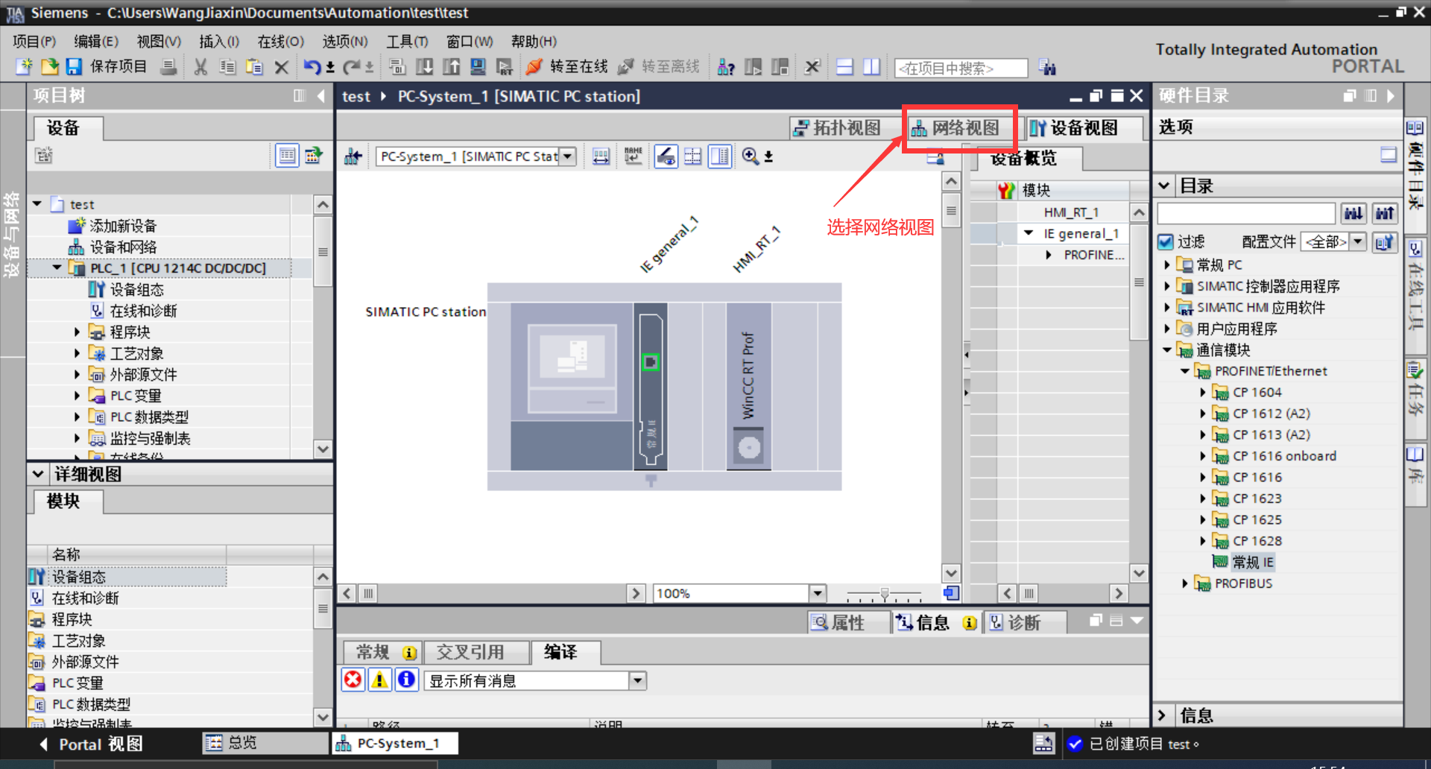Toggle the page break preview in network editor
Screen dimensions: 1431x769
(x=692, y=156)
